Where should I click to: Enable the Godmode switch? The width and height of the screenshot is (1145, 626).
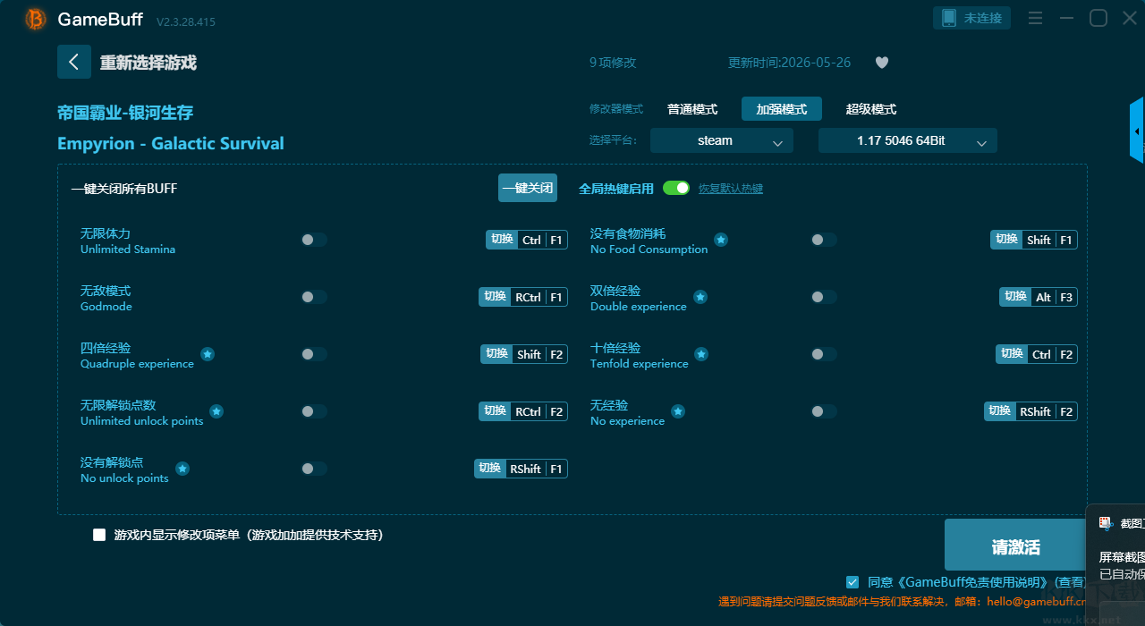click(314, 297)
